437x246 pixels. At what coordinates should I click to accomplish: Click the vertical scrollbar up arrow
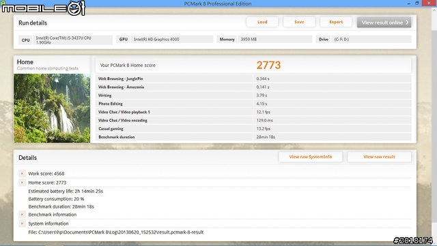coord(434,10)
